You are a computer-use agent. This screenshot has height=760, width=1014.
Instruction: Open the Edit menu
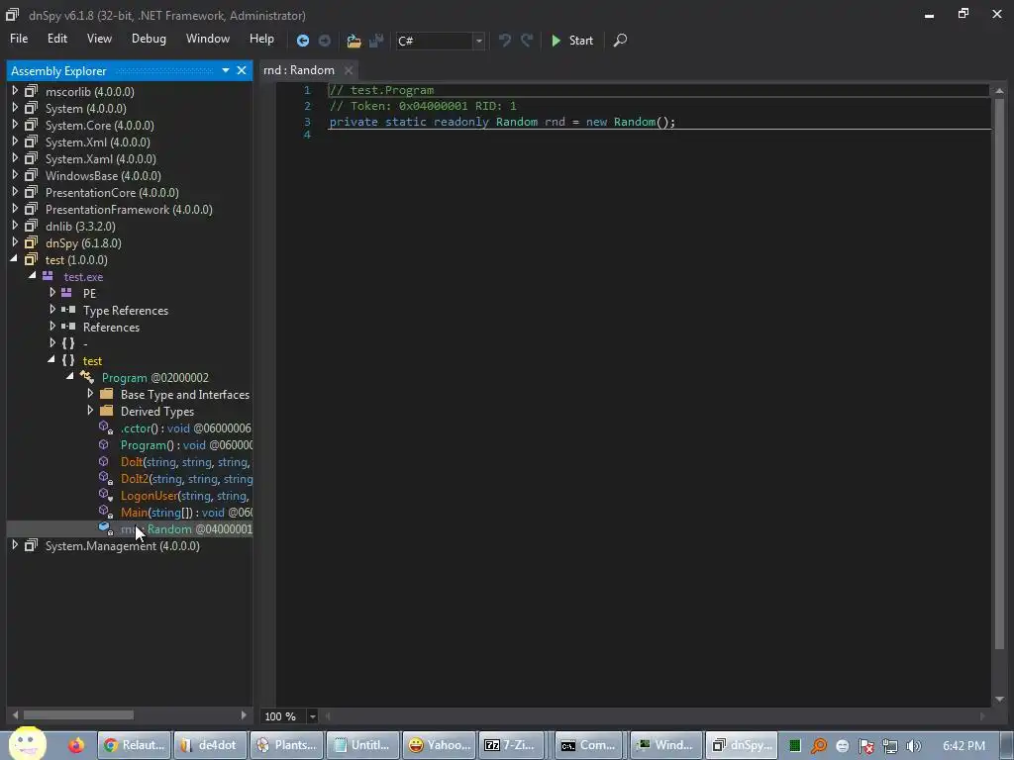tap(56, 39)
